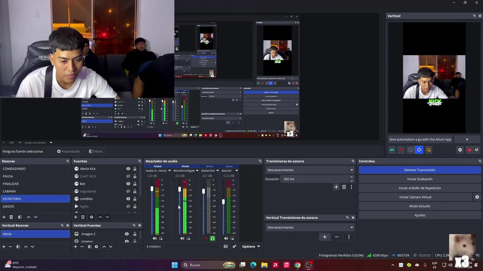Open virtual camera settings gear
Screen dimensions: 483x271
[477, 197]
